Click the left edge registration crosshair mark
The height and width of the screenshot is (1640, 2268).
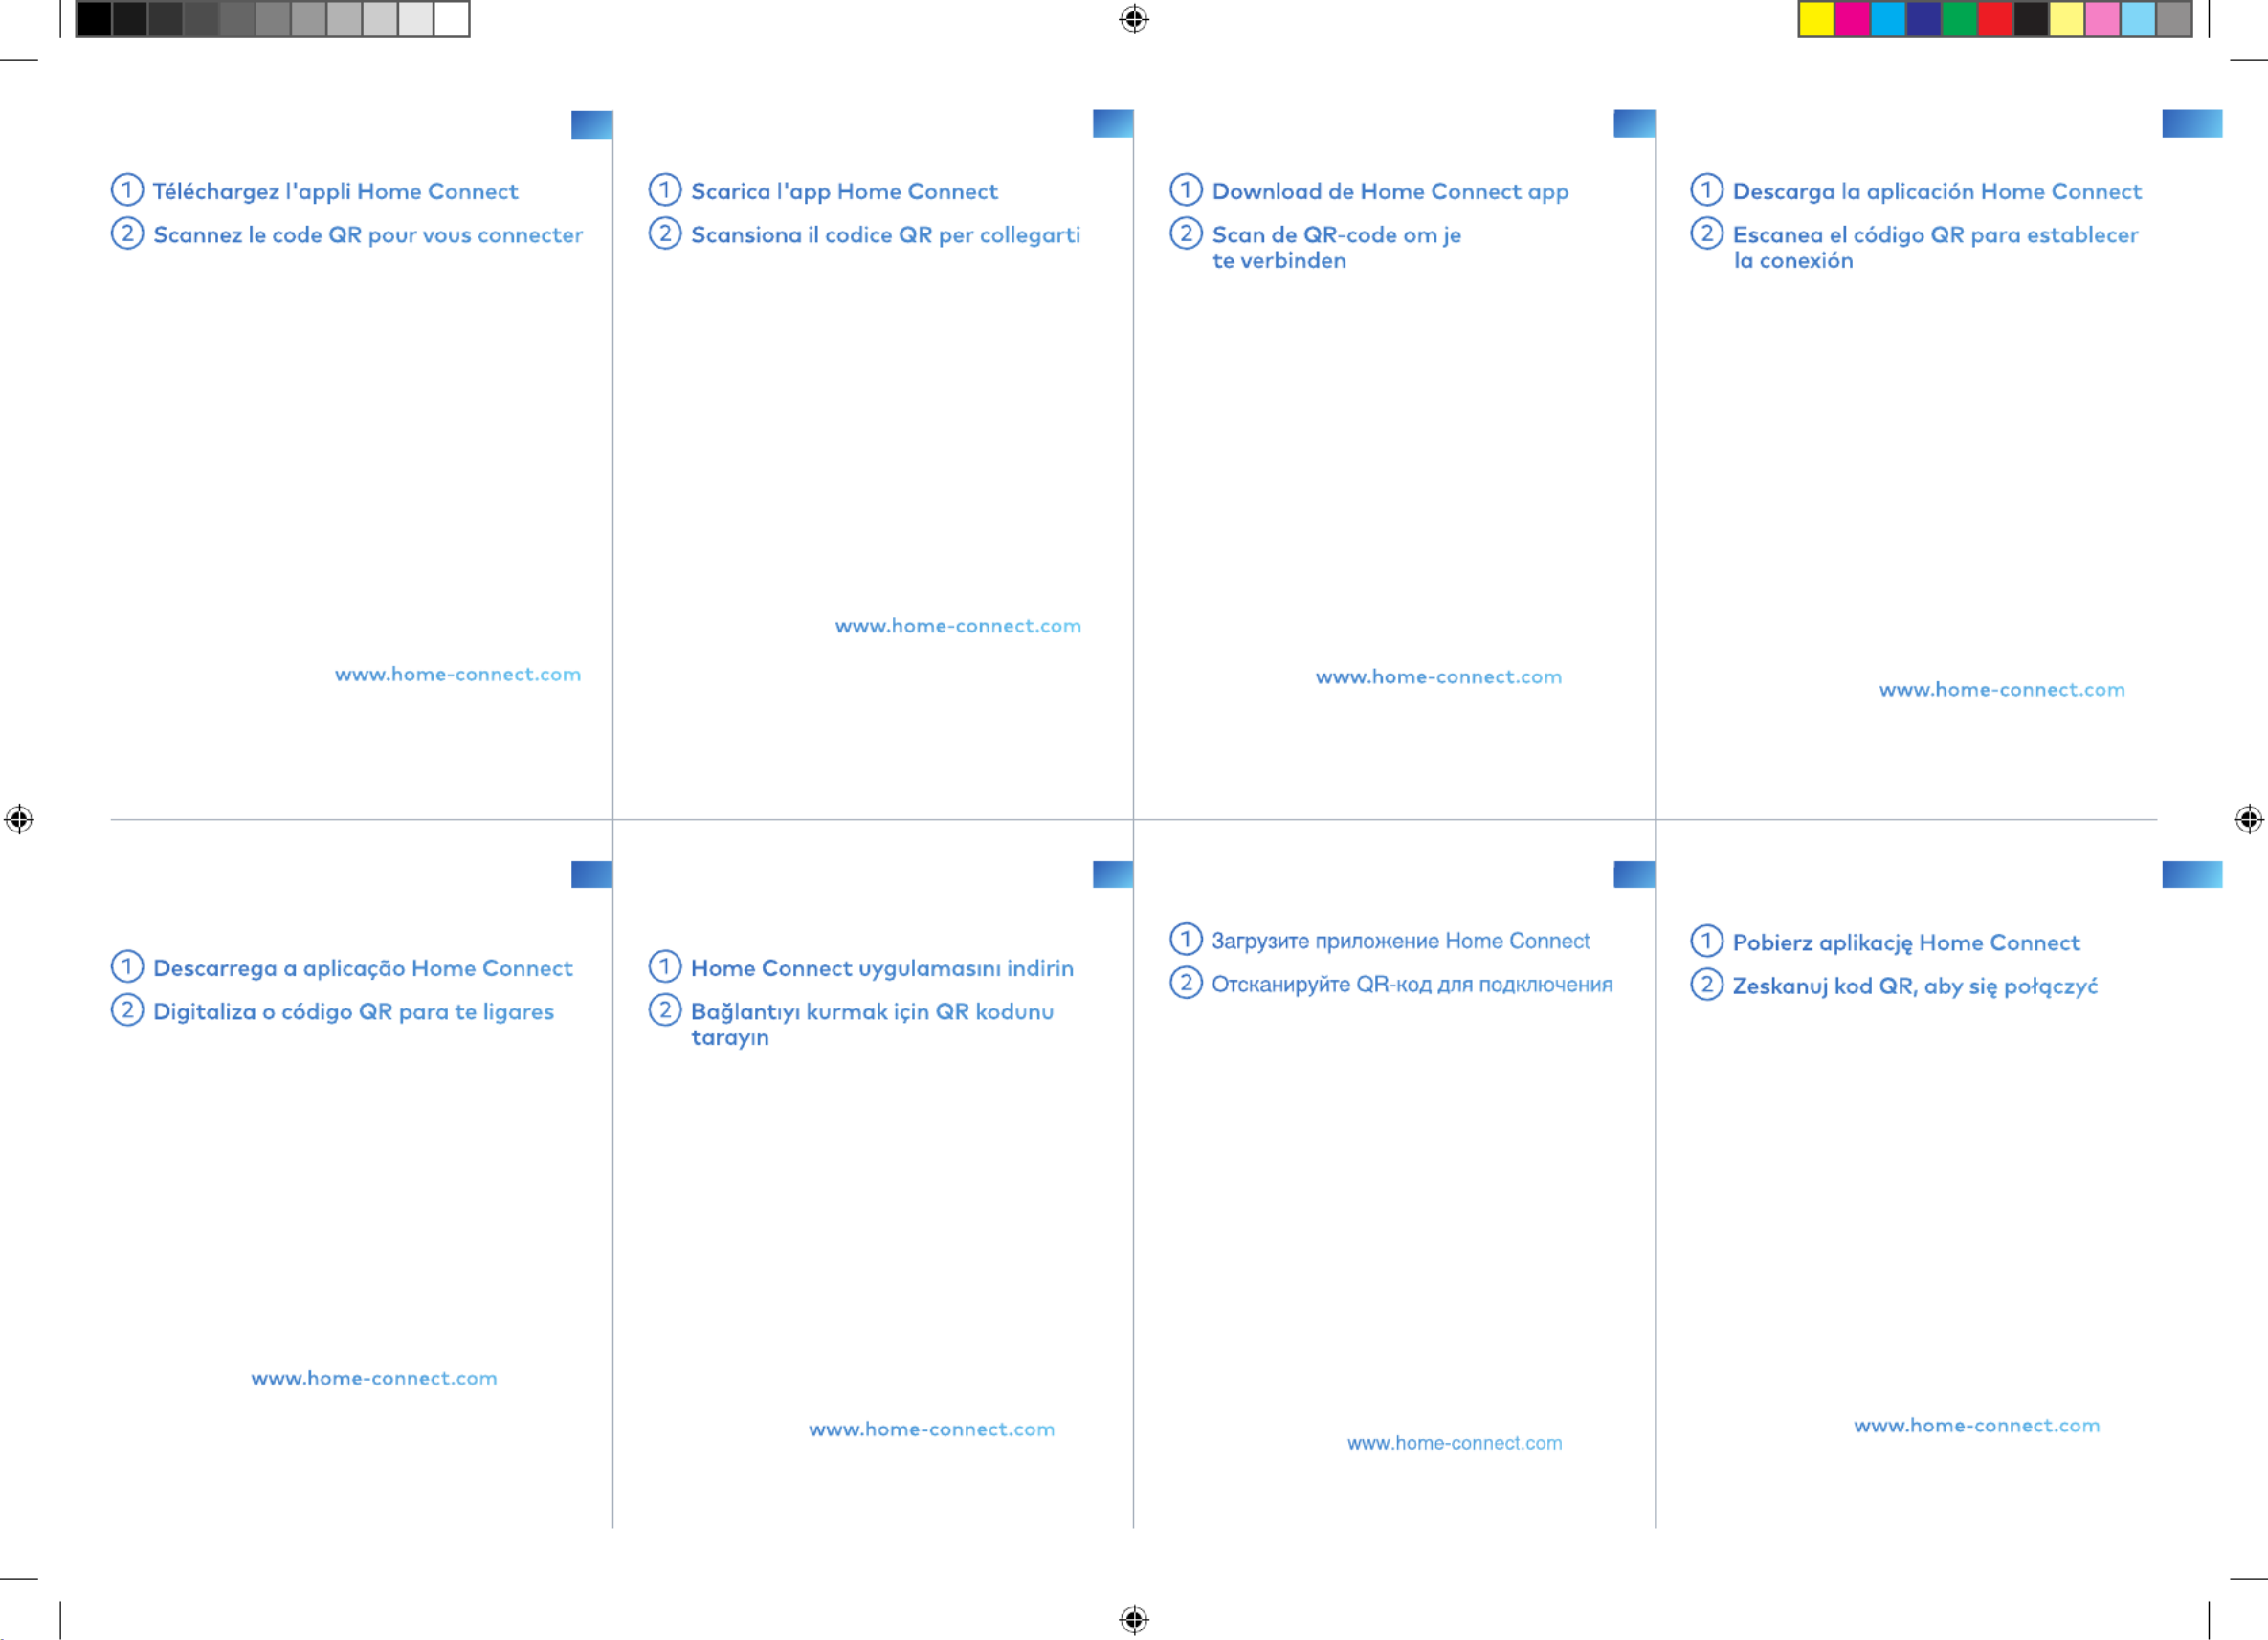coord(19,819)
